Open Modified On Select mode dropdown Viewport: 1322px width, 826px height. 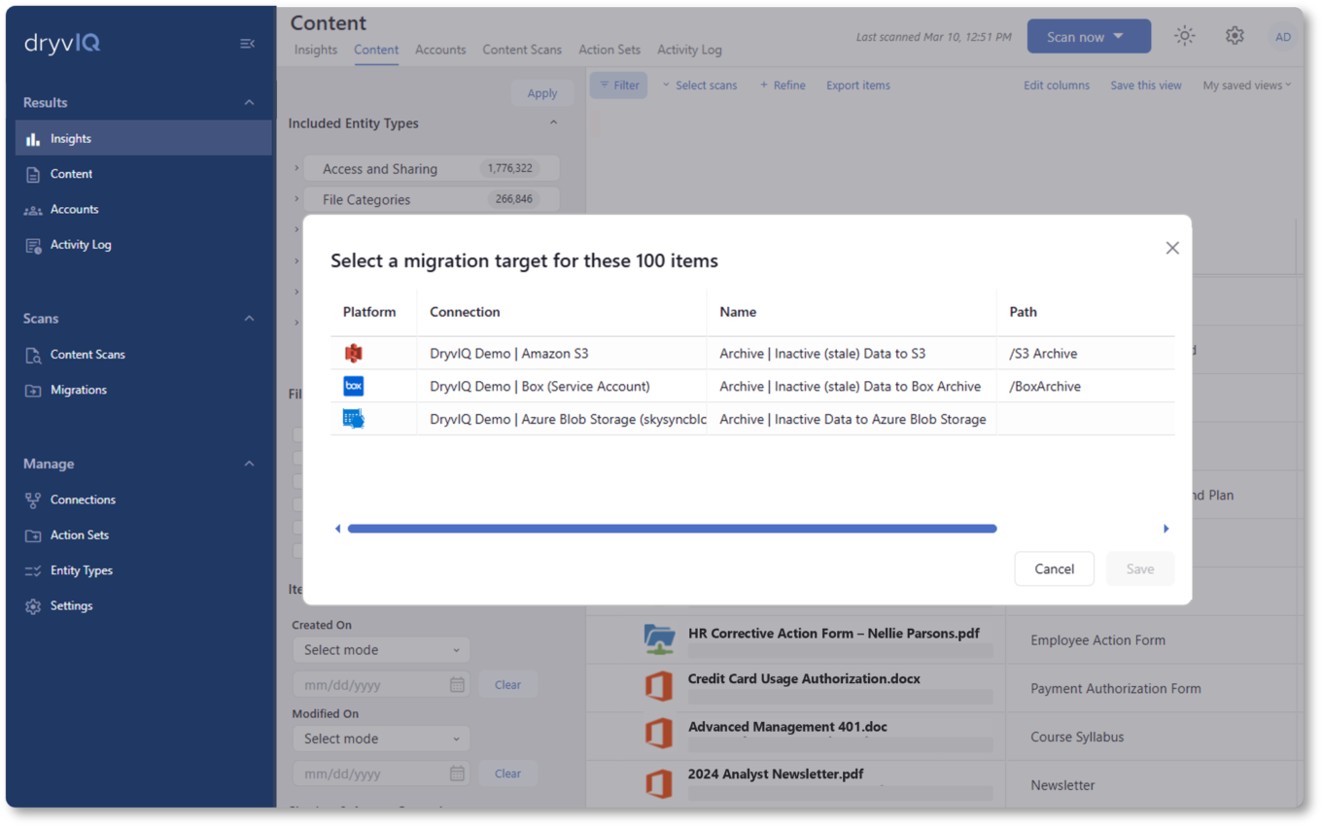point(381,739)
